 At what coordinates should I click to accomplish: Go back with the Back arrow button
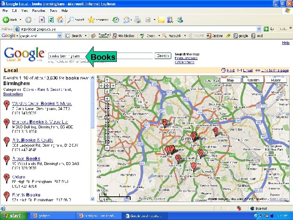(10, 20)
